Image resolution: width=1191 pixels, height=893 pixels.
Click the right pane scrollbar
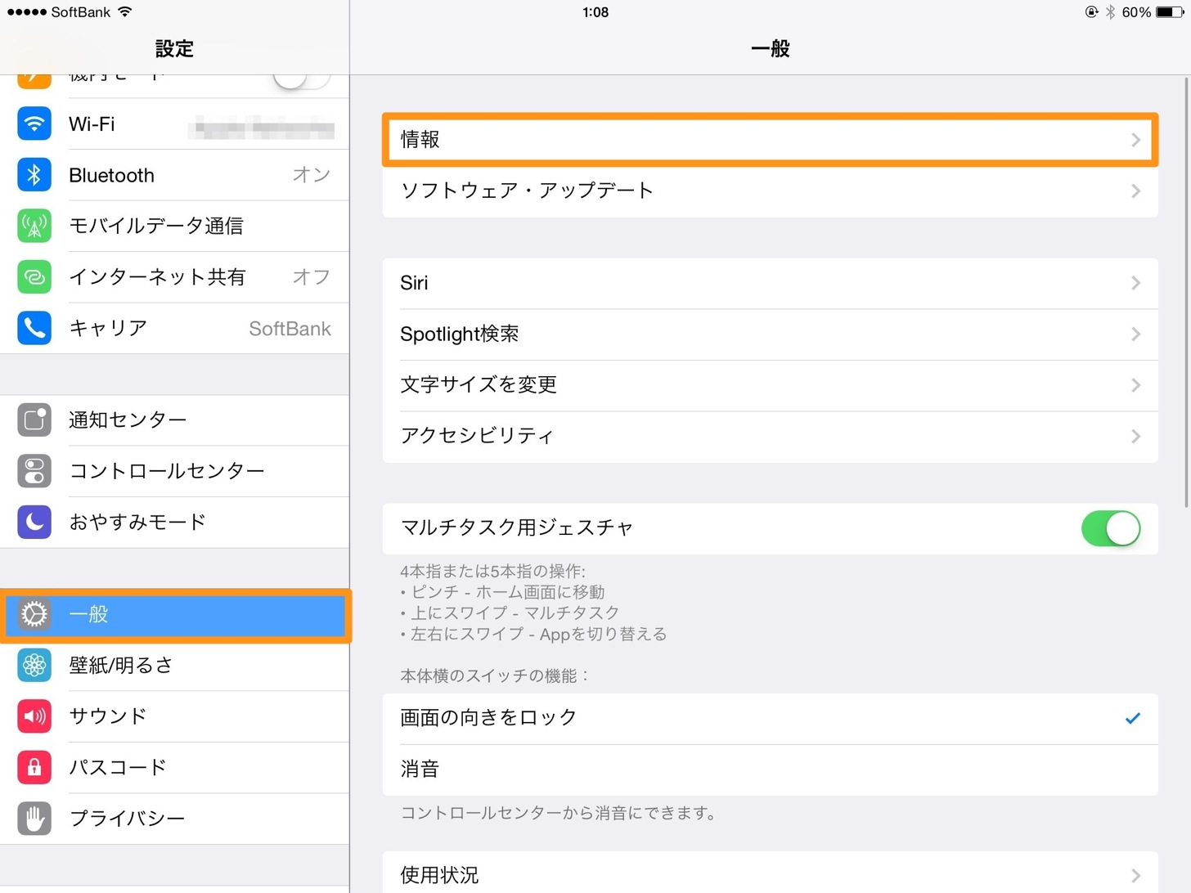coord(1186,293)
